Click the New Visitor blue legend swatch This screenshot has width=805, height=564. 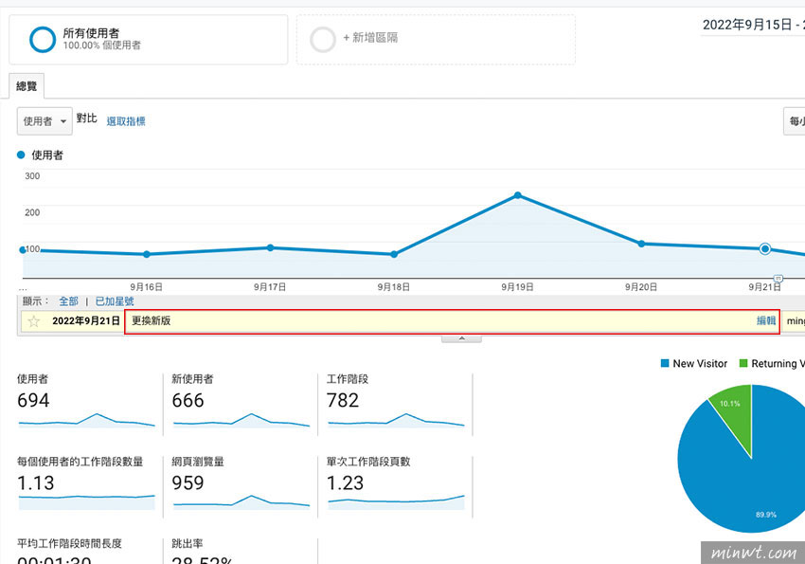pyautogui.click(x=665, y=363)
